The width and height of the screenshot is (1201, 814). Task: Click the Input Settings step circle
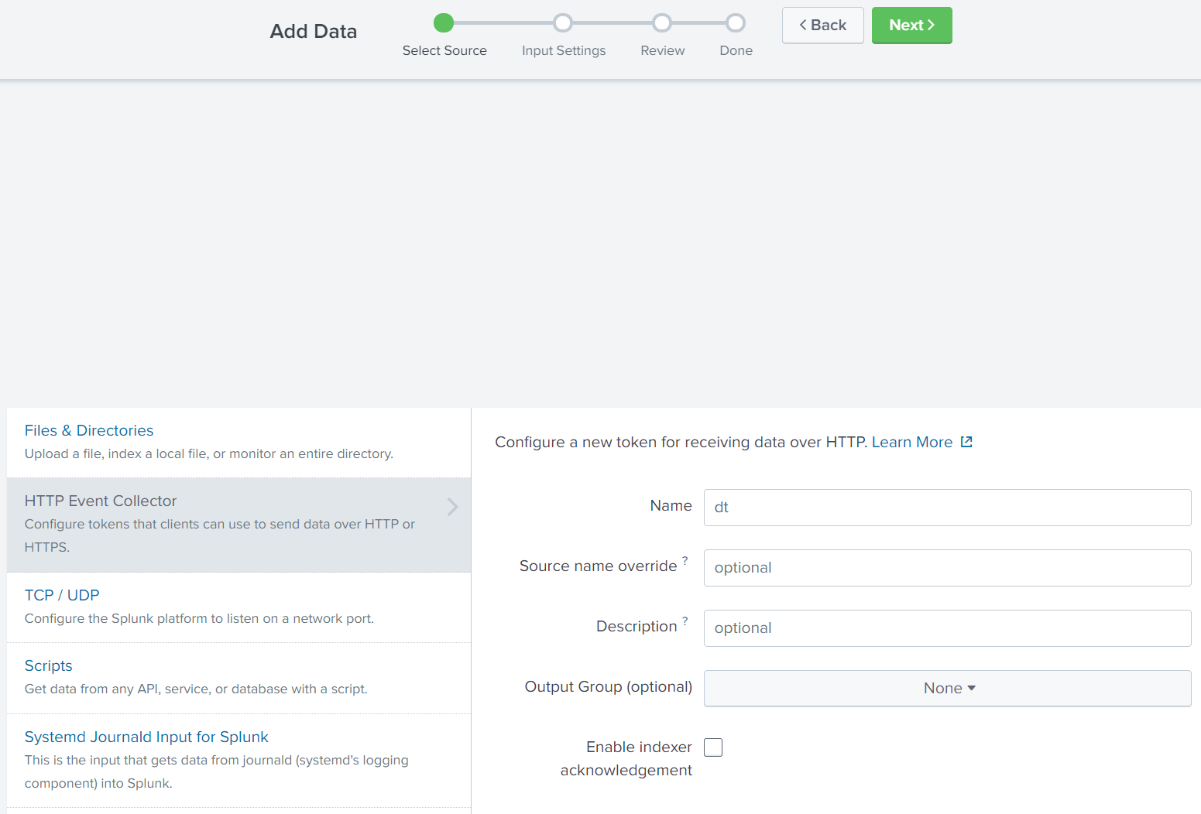point(563,22)
